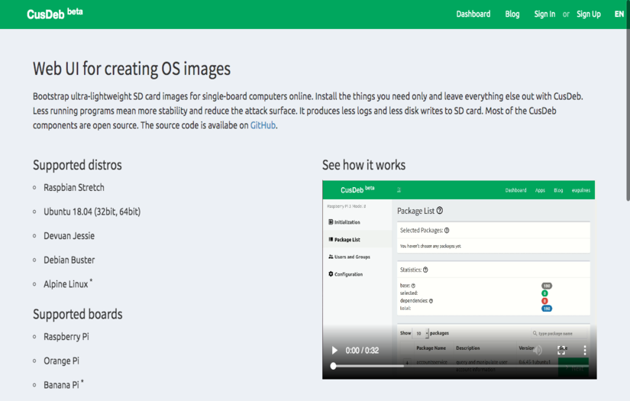
Task: Click the video timestamp 0:00 / 0:32
Action: click(362, 351)
